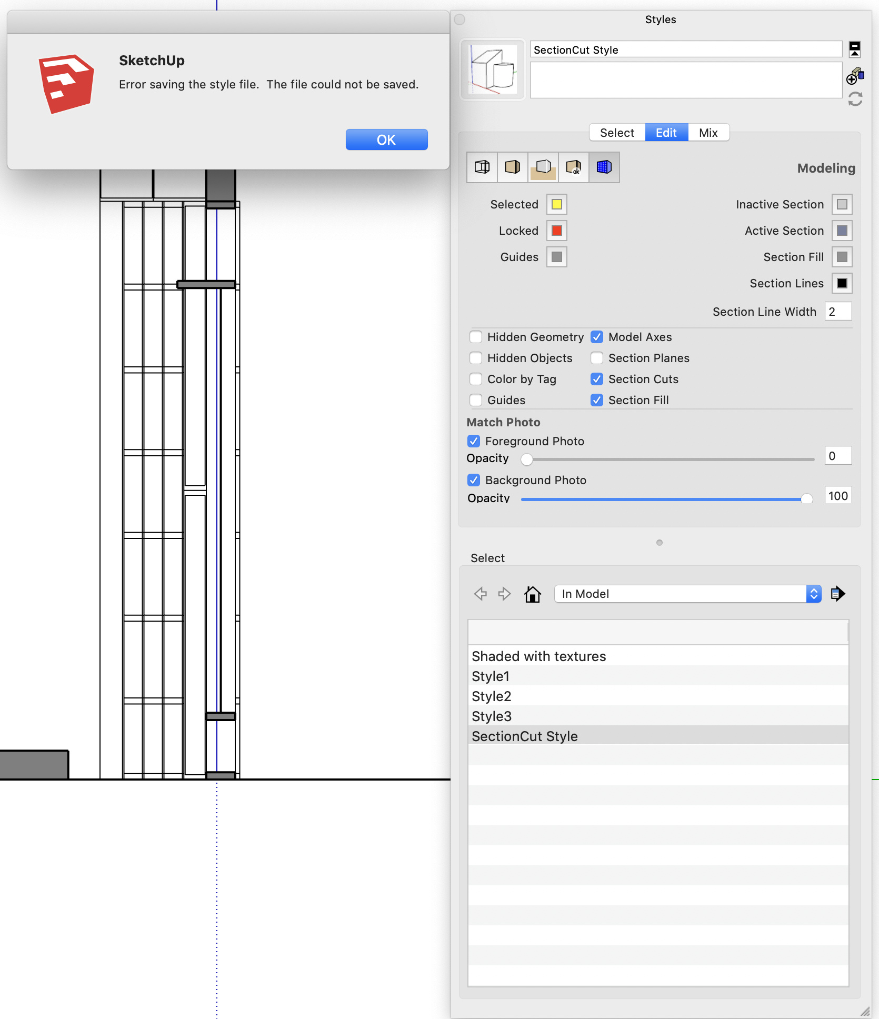Open the Watermark settings icon
This screenshot has height=1019, width=879.
click(x=573, y=167)
